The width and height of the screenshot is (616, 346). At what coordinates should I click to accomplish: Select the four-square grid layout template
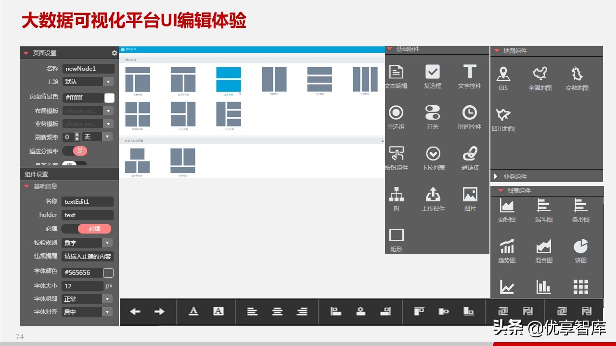tap(138, 114)
